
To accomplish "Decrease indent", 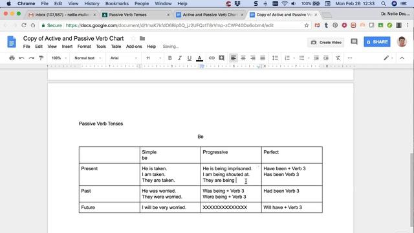I will point(316,58).
